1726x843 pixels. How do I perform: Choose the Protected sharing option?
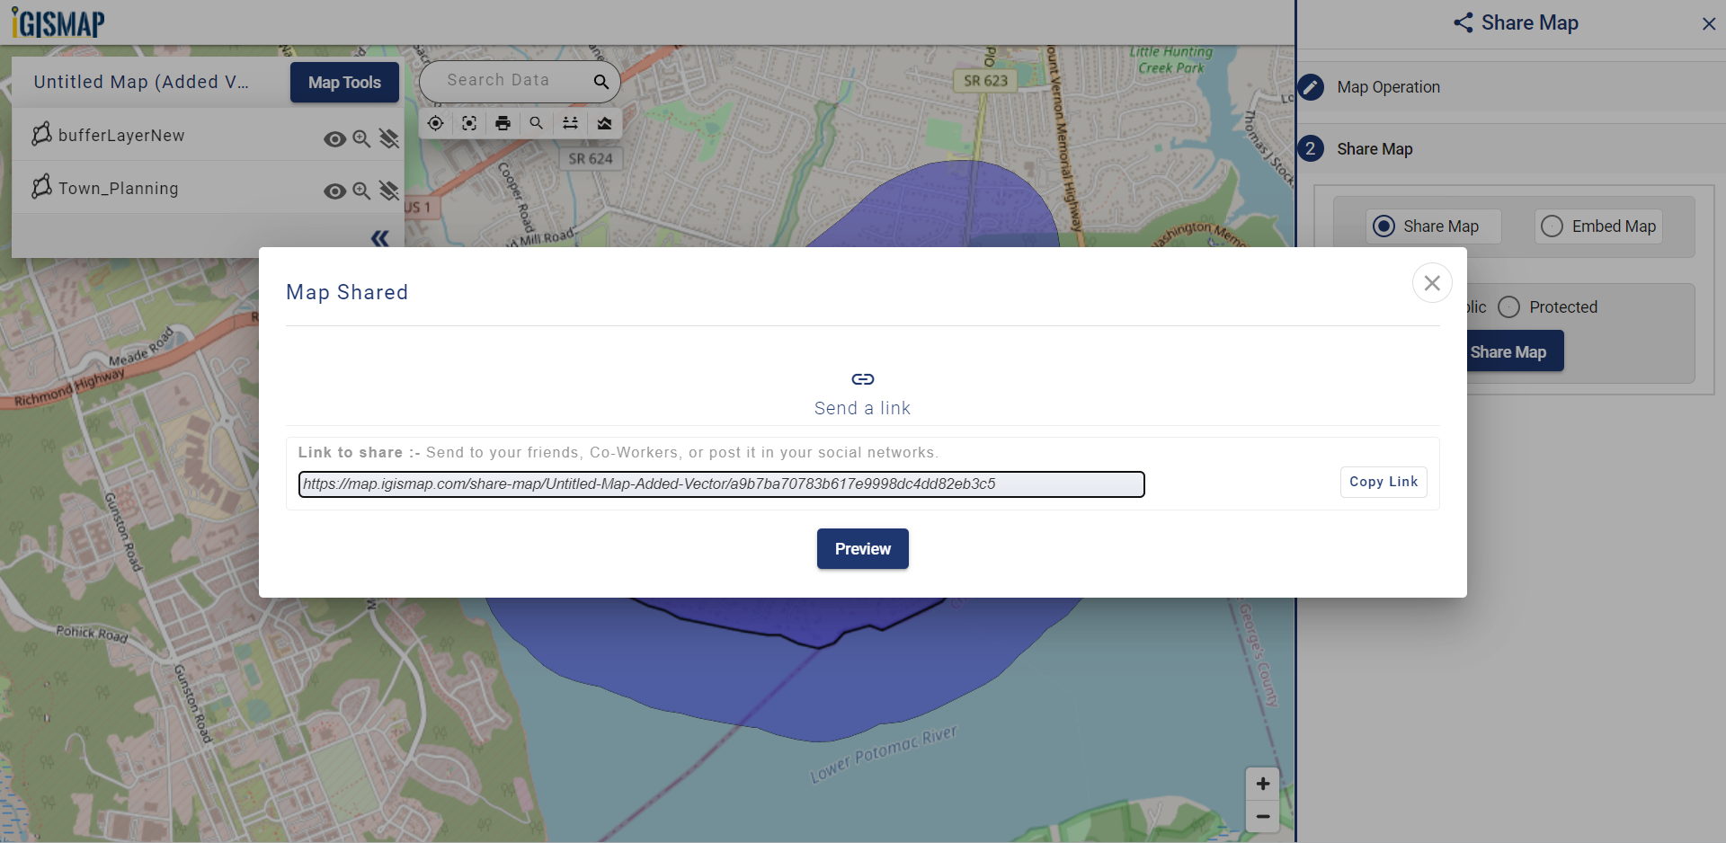click(1510, 306)
